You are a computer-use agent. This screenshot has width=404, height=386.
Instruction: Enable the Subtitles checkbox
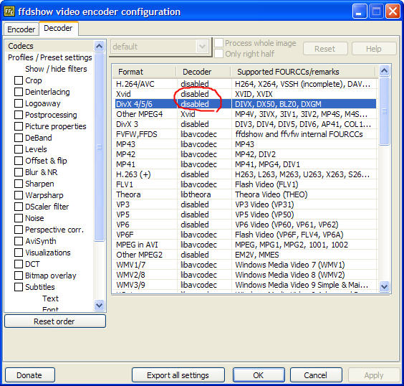click(x=19, y=287)
